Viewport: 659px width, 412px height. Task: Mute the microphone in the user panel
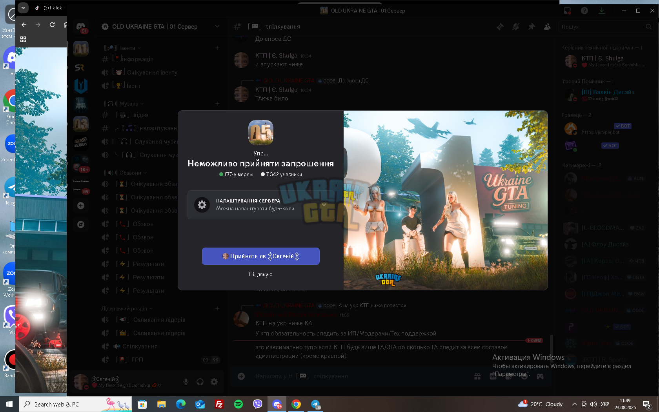click(x=186, y=382)
